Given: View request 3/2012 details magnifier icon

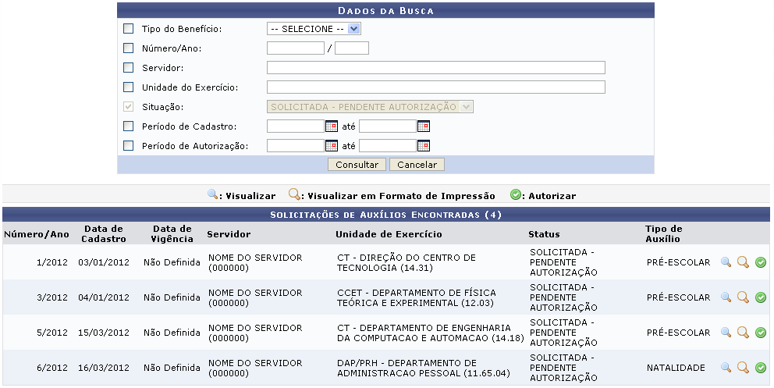Looking at the screenshot, I should click(x=726, y=297).
